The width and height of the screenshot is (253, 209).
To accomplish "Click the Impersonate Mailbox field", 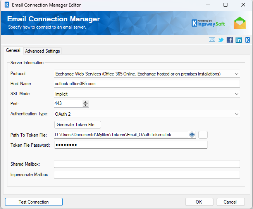I will pyautogui.click(x=147, y=175).
